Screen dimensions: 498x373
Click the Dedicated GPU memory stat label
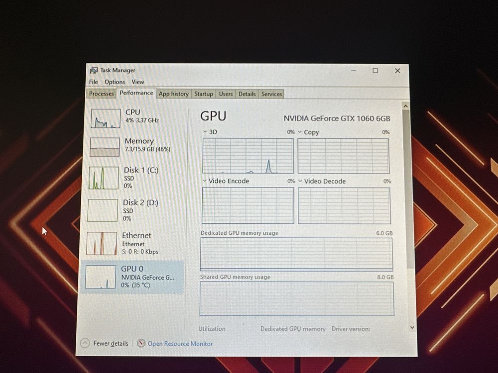(x=293, y=329)
